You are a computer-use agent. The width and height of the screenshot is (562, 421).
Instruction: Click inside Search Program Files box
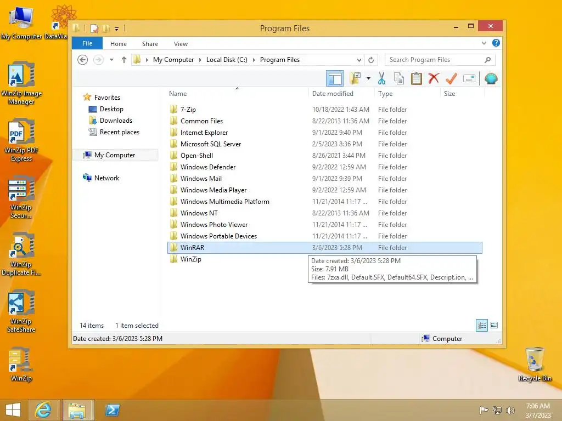click(434, 60)
